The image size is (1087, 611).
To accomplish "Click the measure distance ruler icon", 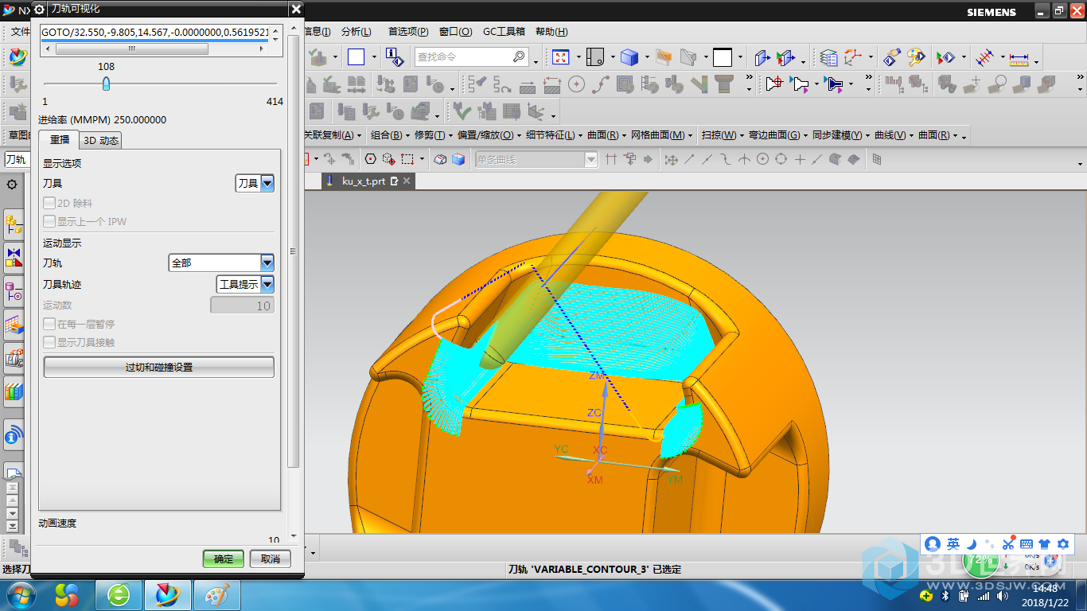I will coord(1019,57).
